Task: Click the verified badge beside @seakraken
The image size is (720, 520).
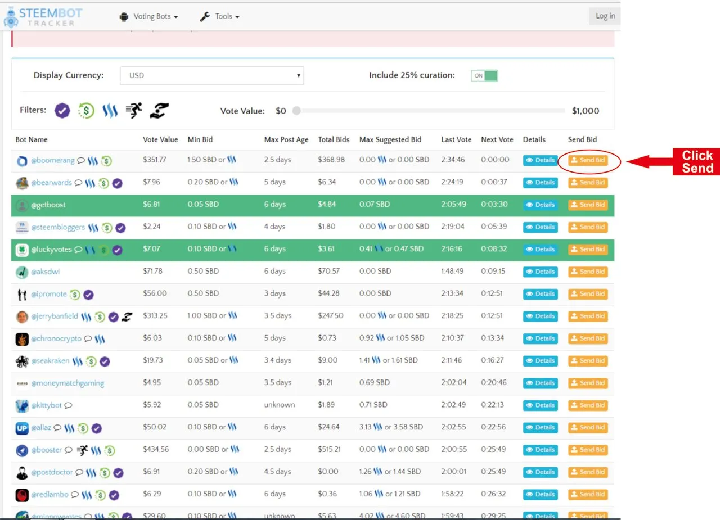Action: coord(105,361)
